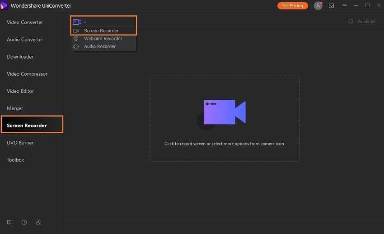384x234 pixels.
Task: Open the community users icon at bottom
Action: pos(38,222)
